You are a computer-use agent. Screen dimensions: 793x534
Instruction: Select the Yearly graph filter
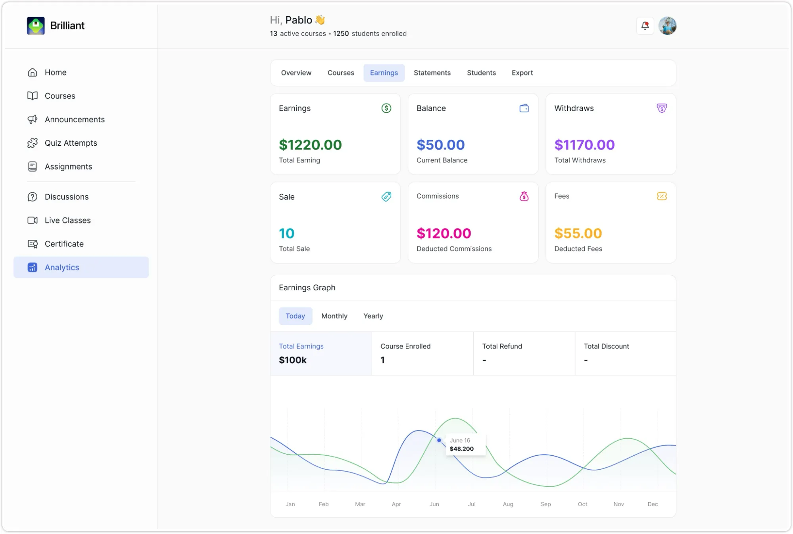pos(373,316)
